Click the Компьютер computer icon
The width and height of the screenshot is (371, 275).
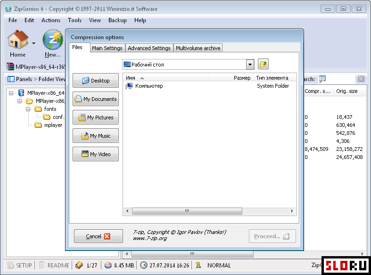click(129, 86)
